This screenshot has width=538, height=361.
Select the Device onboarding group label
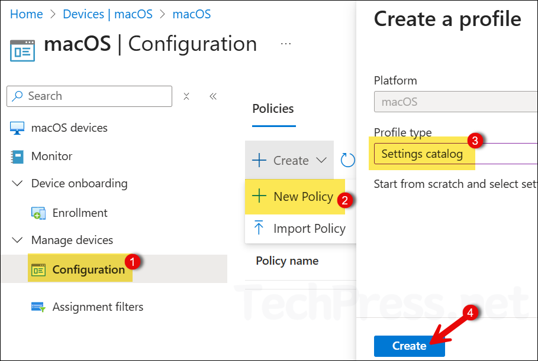click(79, 184)
